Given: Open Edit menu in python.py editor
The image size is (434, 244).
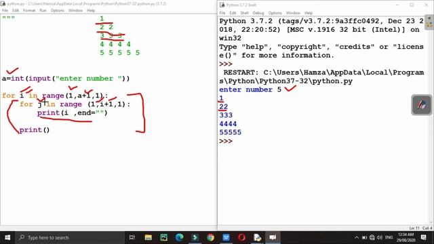Looking at the screenshot, I should tap(15, 10).
